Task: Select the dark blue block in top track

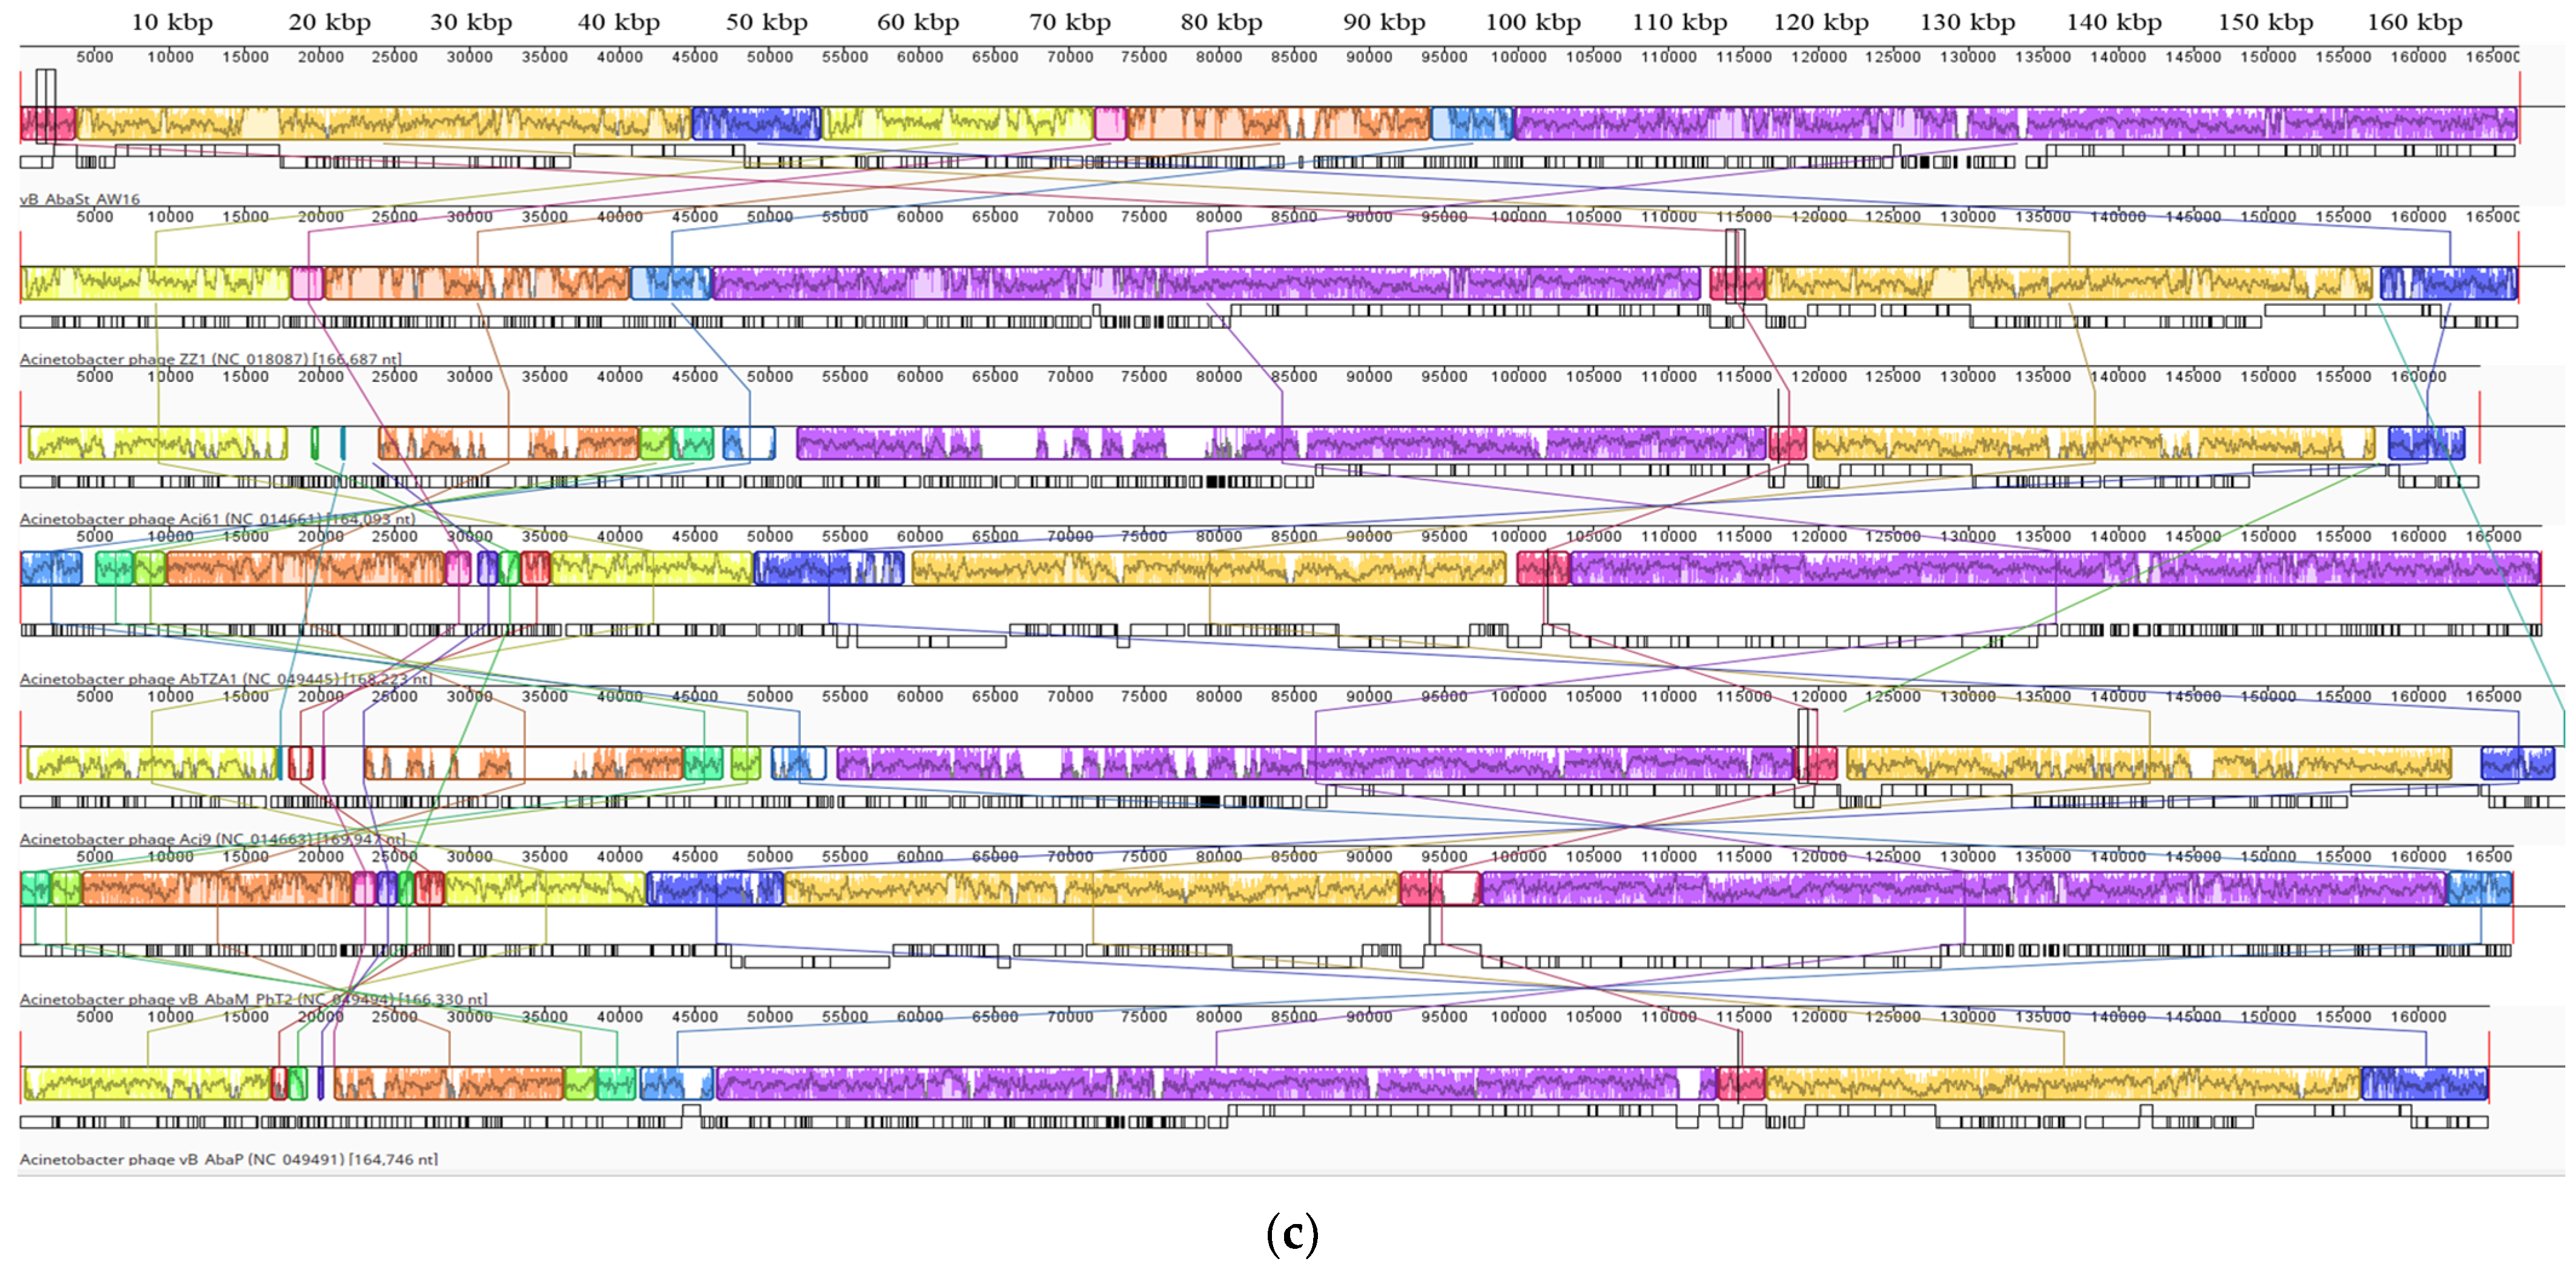Action: (x=756, y=124)
